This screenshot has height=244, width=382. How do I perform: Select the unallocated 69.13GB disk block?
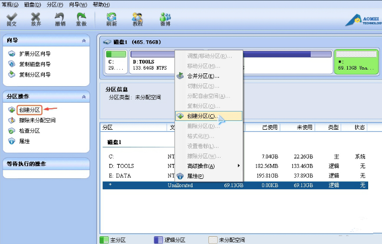click(x=357, y=63)
